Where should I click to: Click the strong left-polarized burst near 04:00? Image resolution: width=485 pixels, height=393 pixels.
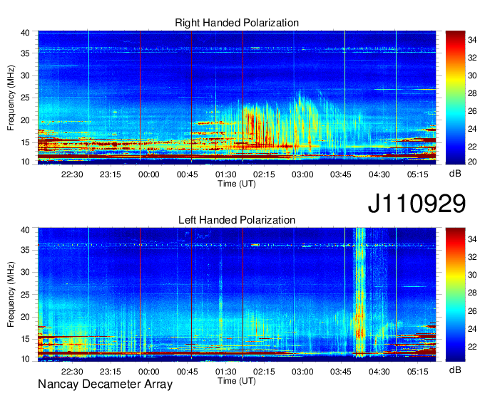coord(359,293)
